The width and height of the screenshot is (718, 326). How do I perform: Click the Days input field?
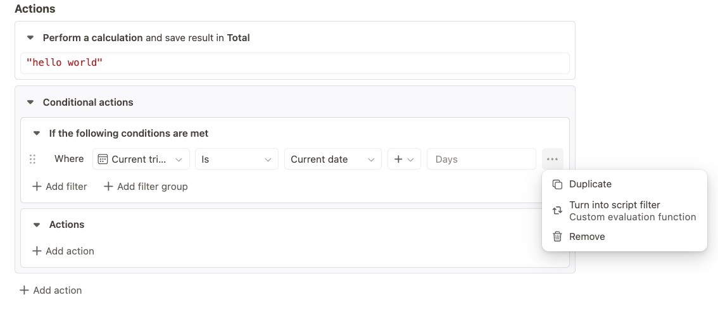[481, 160]
